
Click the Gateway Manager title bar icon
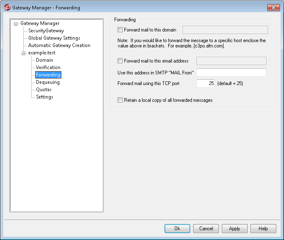click(x=7, y=7)
